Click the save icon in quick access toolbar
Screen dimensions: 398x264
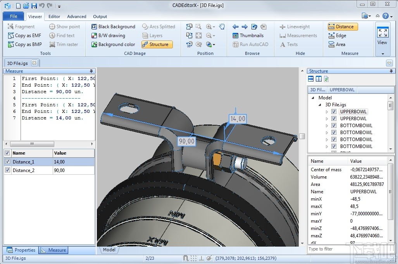tap(34, 6)
